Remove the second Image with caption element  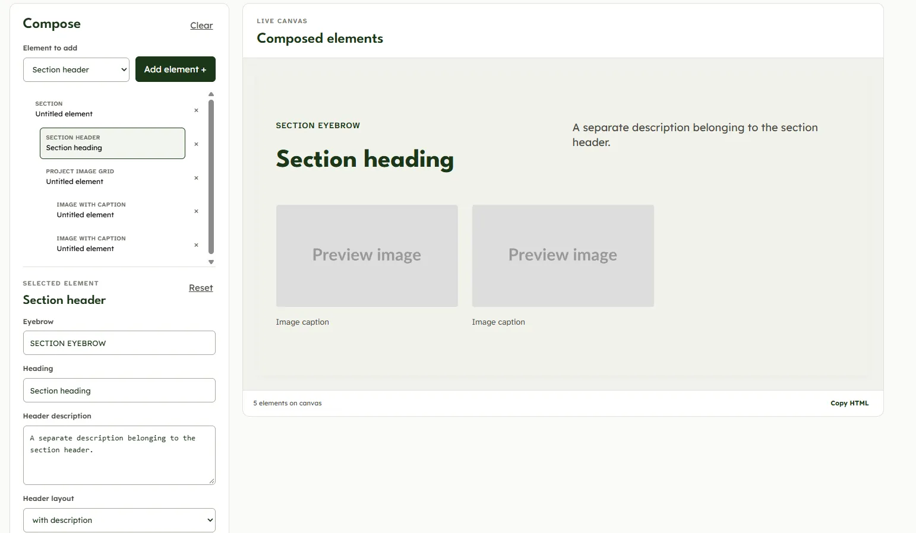196,245
